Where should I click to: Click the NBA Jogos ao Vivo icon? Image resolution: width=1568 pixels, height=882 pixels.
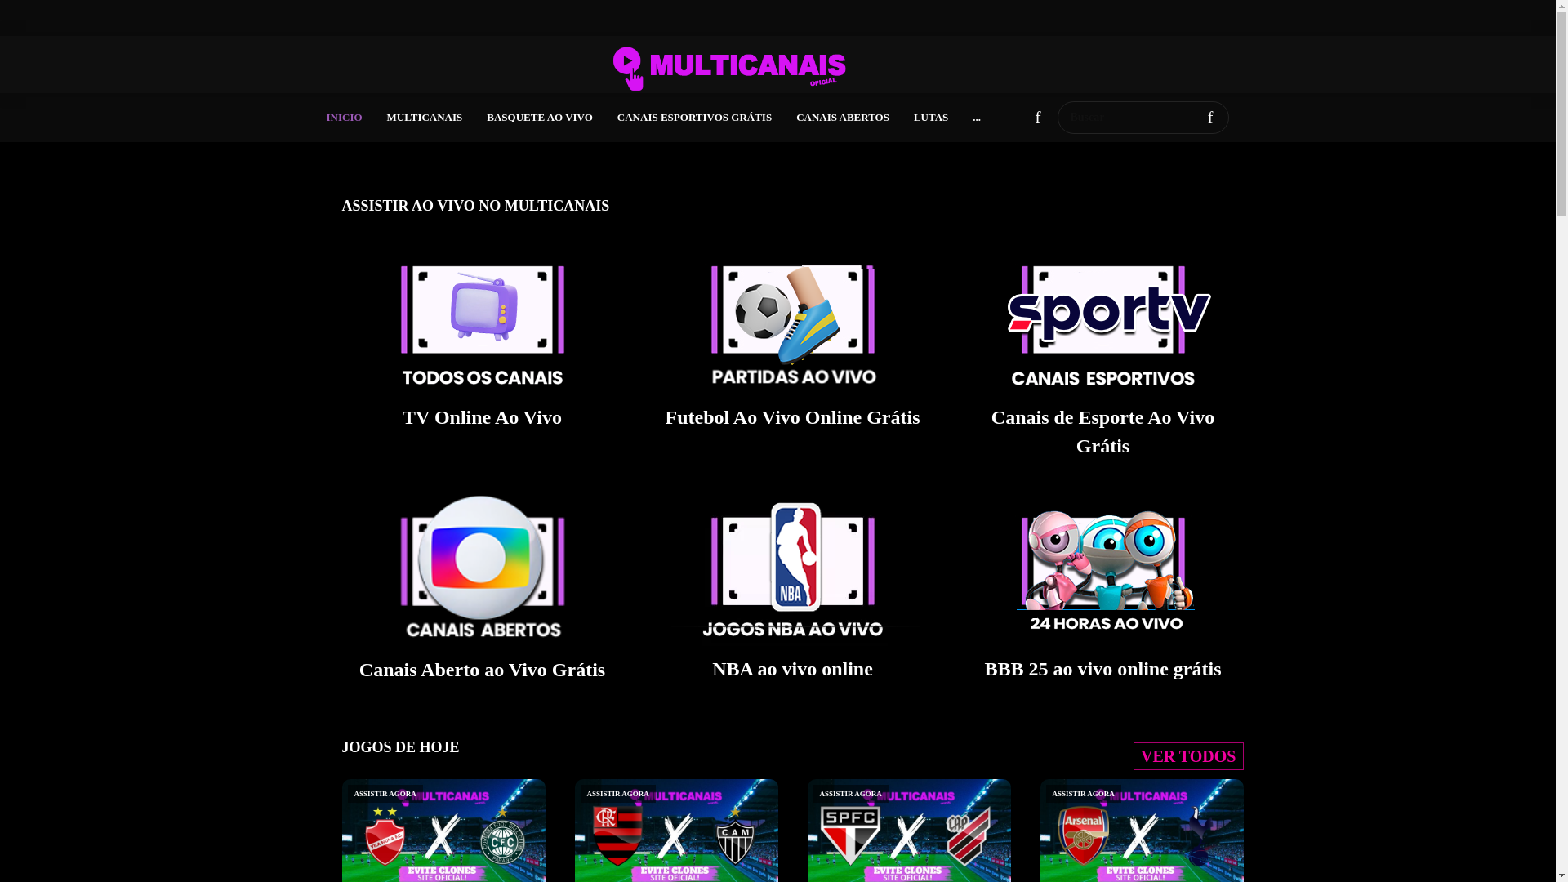[792, 568]
